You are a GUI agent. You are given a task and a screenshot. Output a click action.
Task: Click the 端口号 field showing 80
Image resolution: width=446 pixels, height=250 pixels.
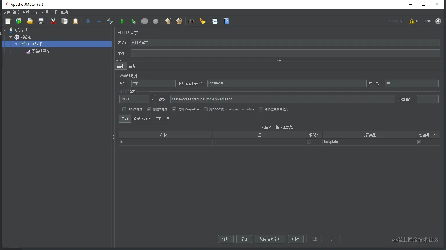[x=411, y=83]
